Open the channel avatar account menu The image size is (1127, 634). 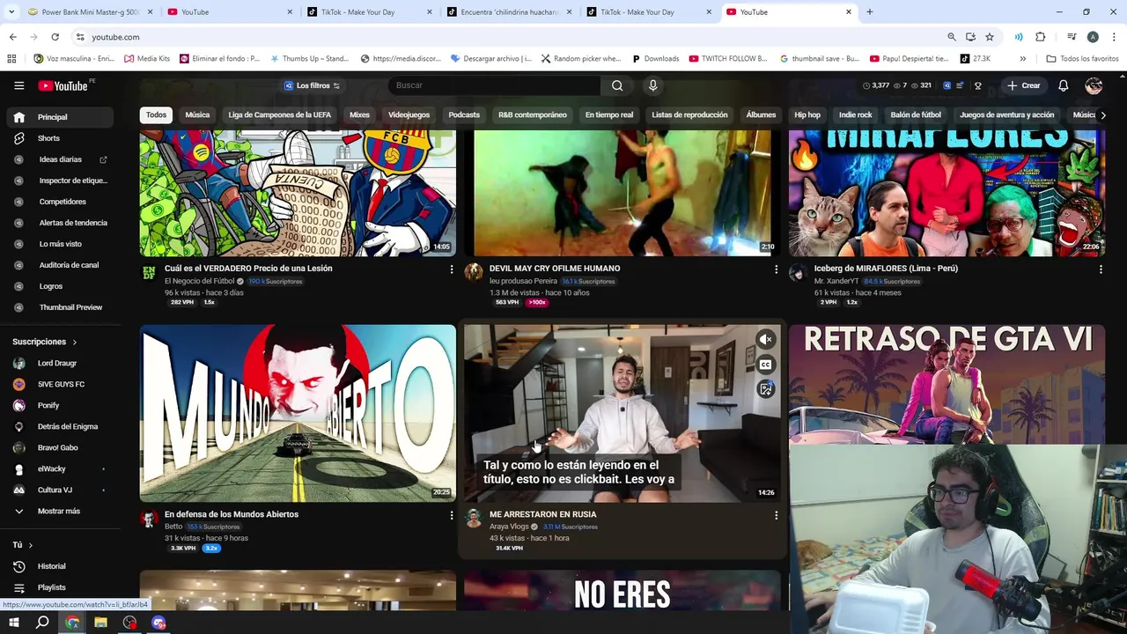click(x=1094, y=85)
